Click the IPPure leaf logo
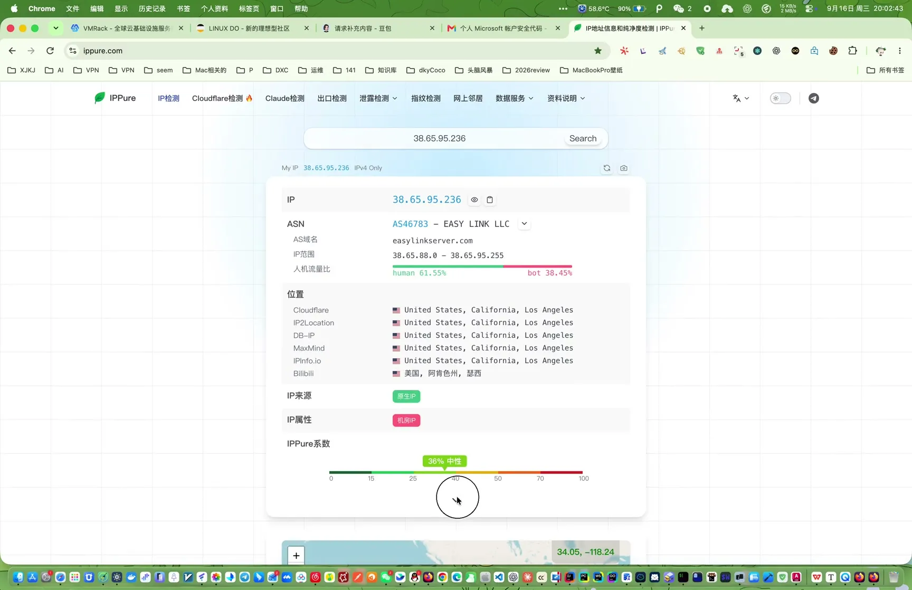This screenshot has width=912, height=590. tap(100, 98)
